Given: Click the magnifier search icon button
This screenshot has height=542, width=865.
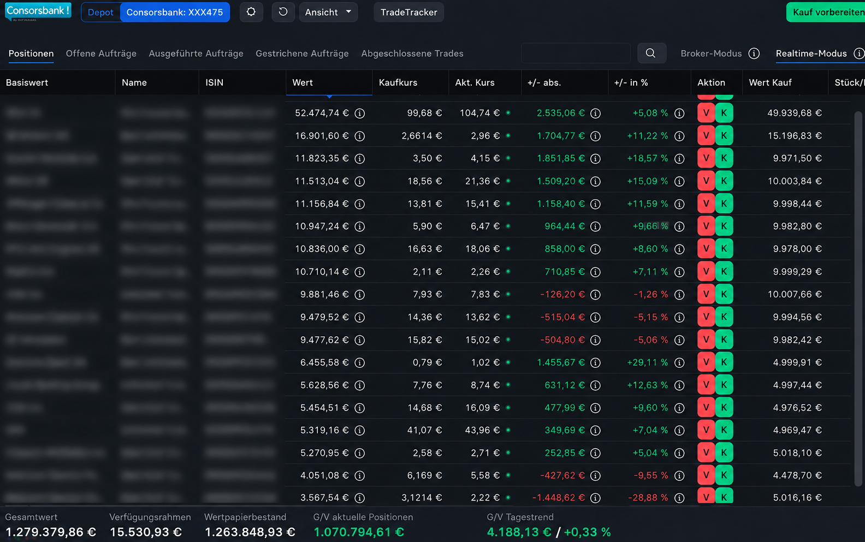Looking at the screenshot, I should click(650, 53).
